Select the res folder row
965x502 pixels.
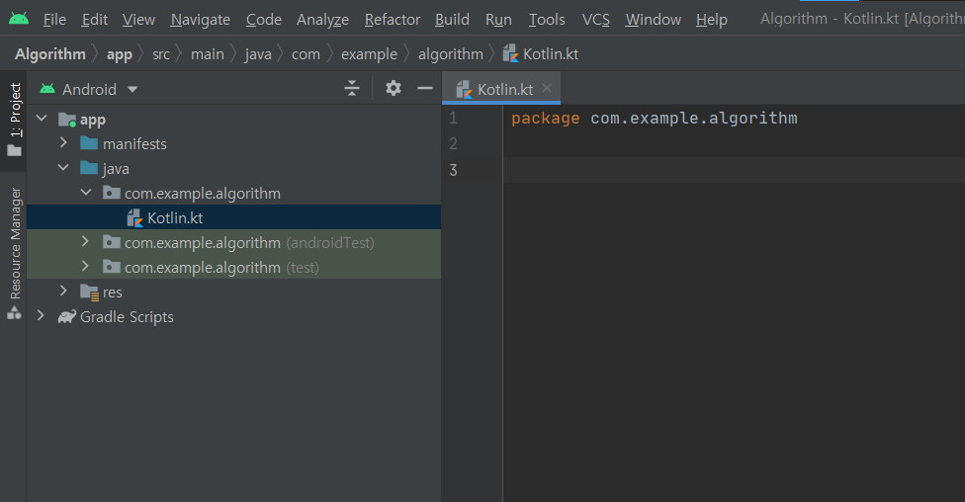click(x=234, y=292)
